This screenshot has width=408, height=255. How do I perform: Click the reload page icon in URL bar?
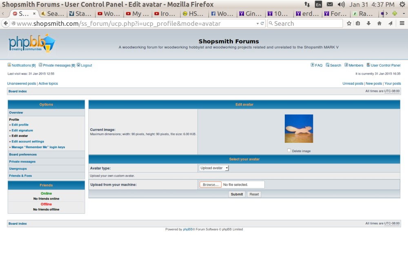tap(262, 23)
